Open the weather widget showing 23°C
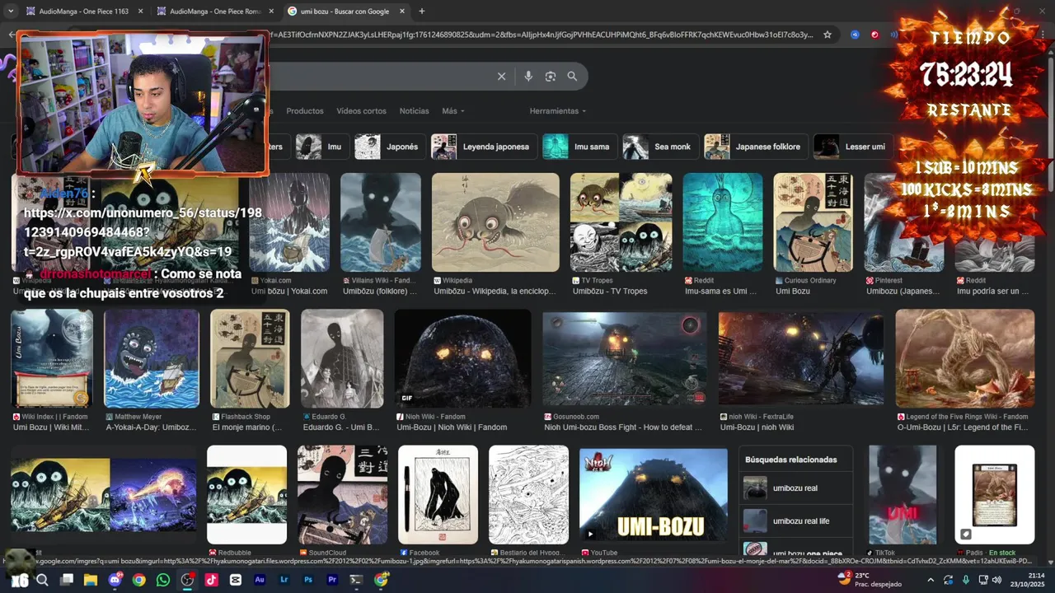 click(x=870, y=580)
